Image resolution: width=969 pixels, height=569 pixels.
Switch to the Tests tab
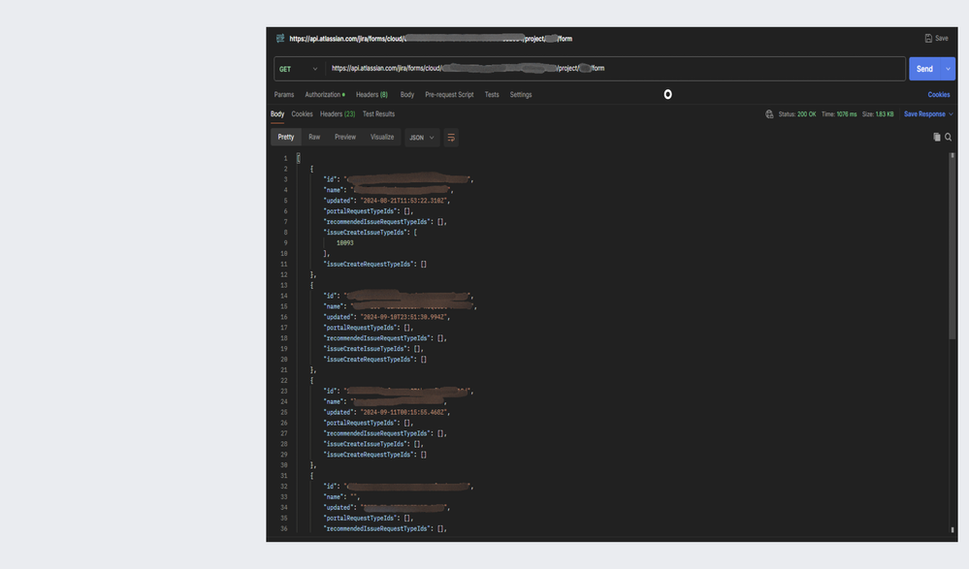492,95
